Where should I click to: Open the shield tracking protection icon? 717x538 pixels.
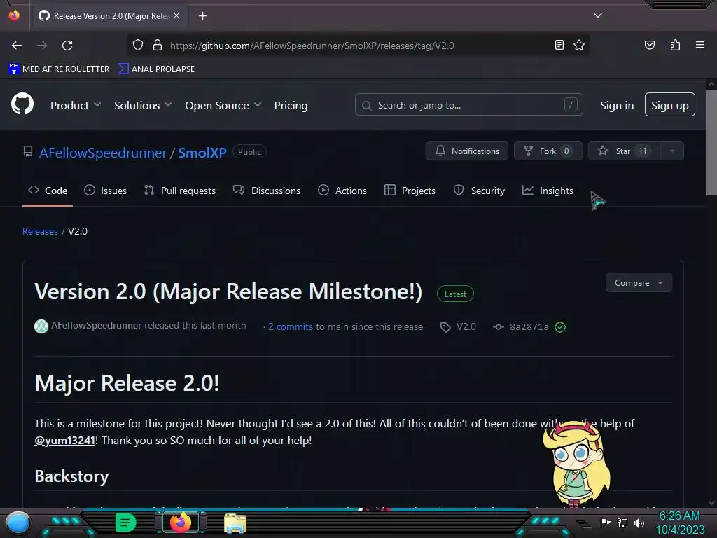(138, 46)
